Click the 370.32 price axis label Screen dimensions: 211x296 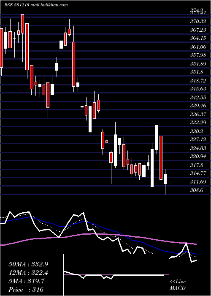pyautogui.click(x=198, y=22)
